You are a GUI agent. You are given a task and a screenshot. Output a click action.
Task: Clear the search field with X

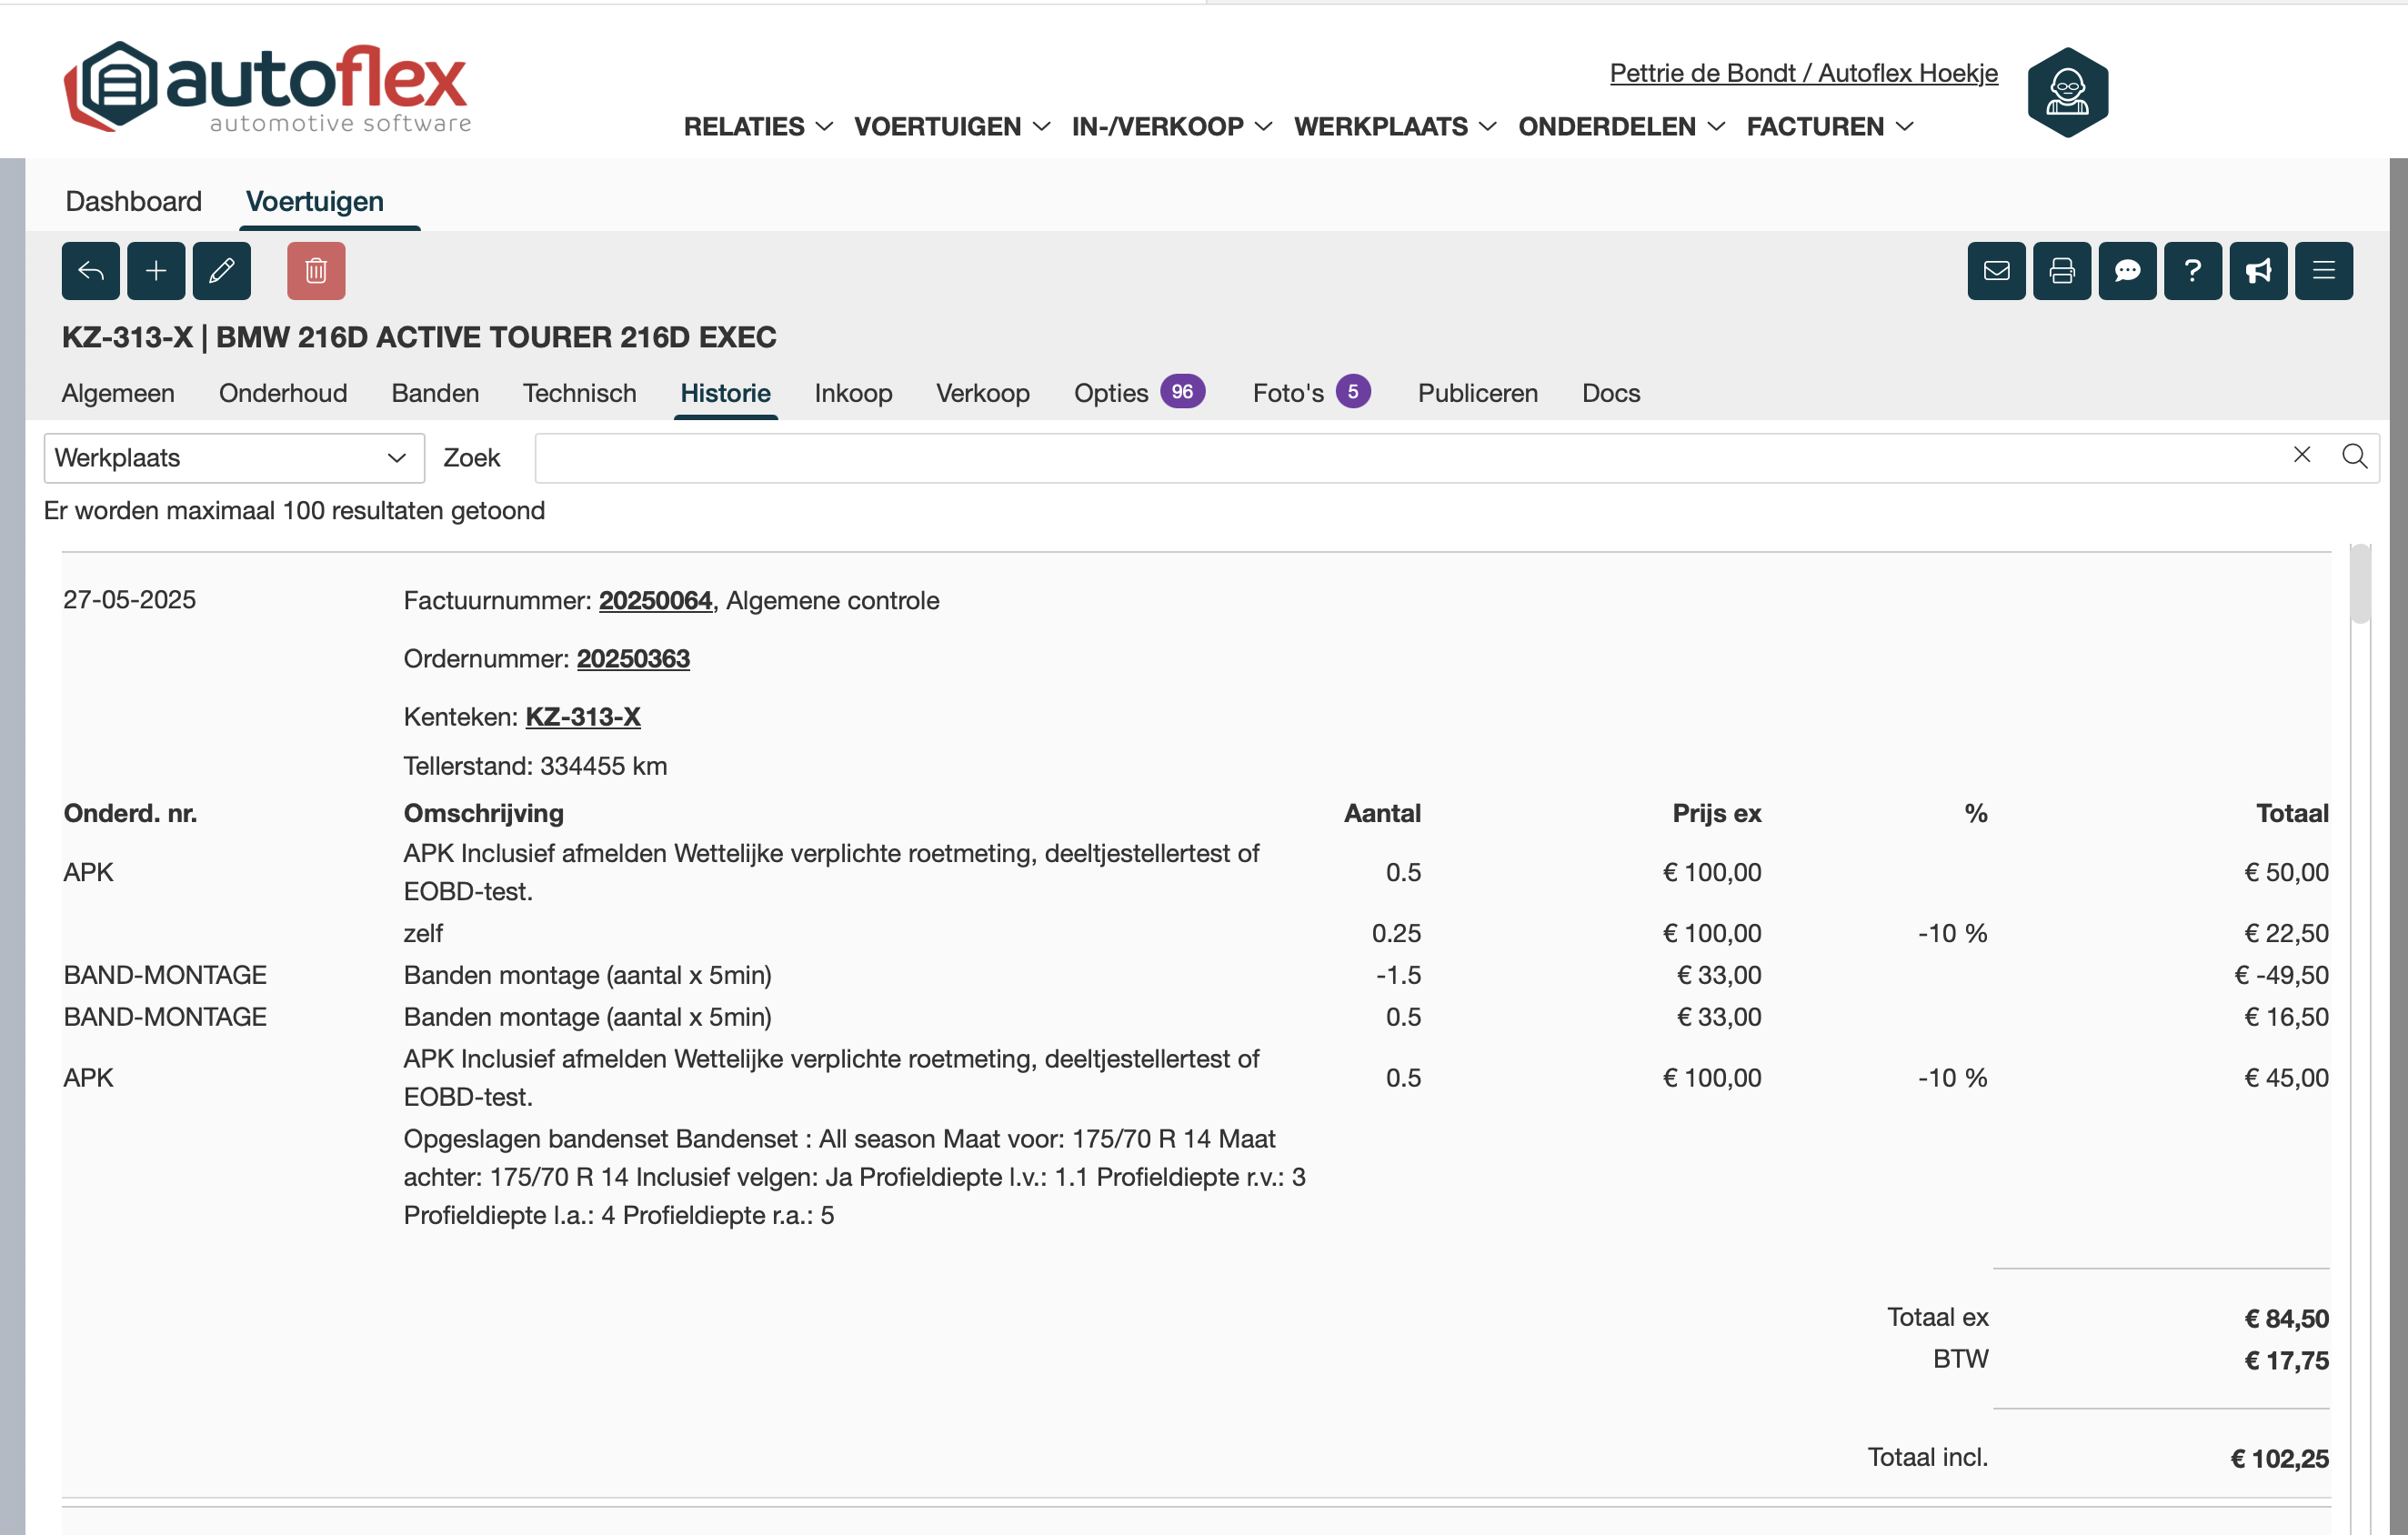click(x=2302, y=455)
